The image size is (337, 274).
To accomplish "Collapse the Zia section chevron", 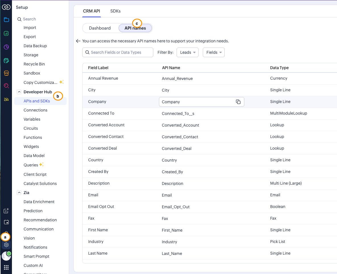I will [19, 193].
